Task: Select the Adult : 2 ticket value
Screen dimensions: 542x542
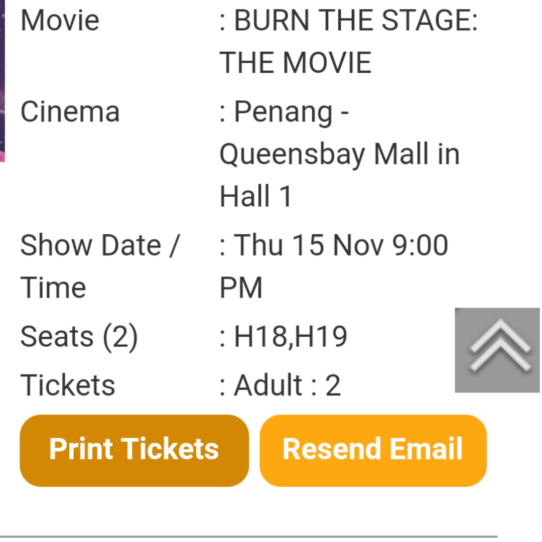Action: [287, 385]
